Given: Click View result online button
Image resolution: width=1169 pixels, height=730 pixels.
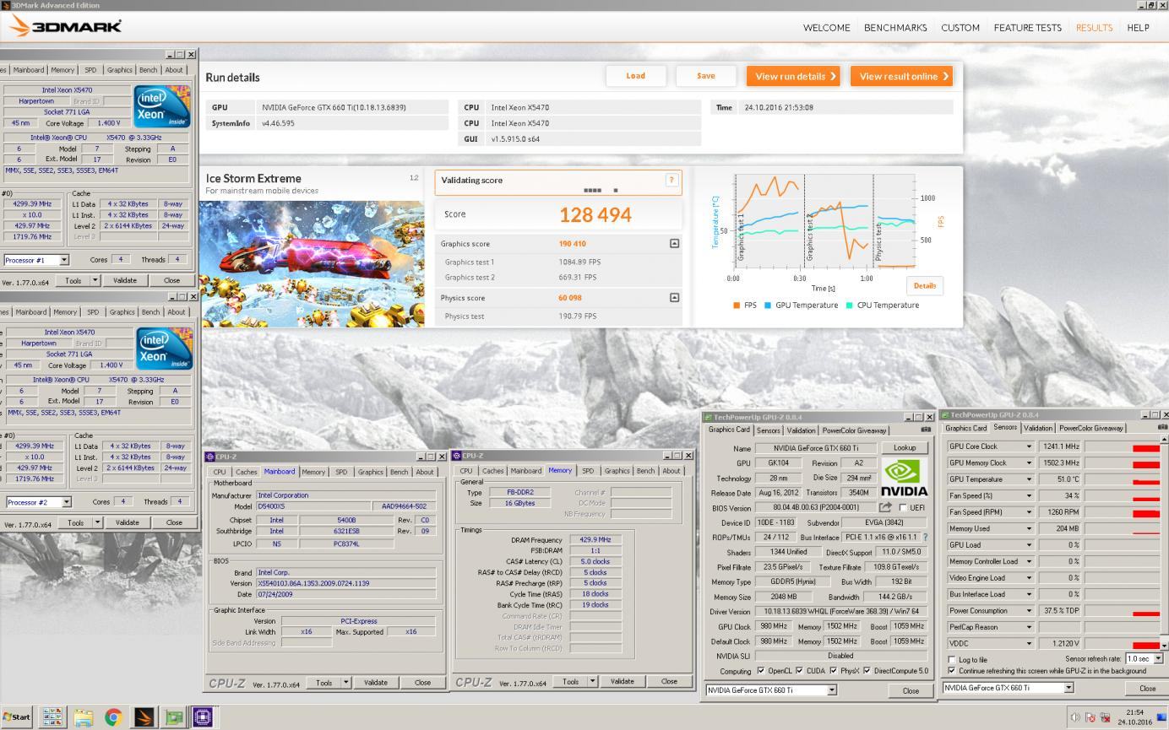Looking at the screenshot, I should 901,76.
